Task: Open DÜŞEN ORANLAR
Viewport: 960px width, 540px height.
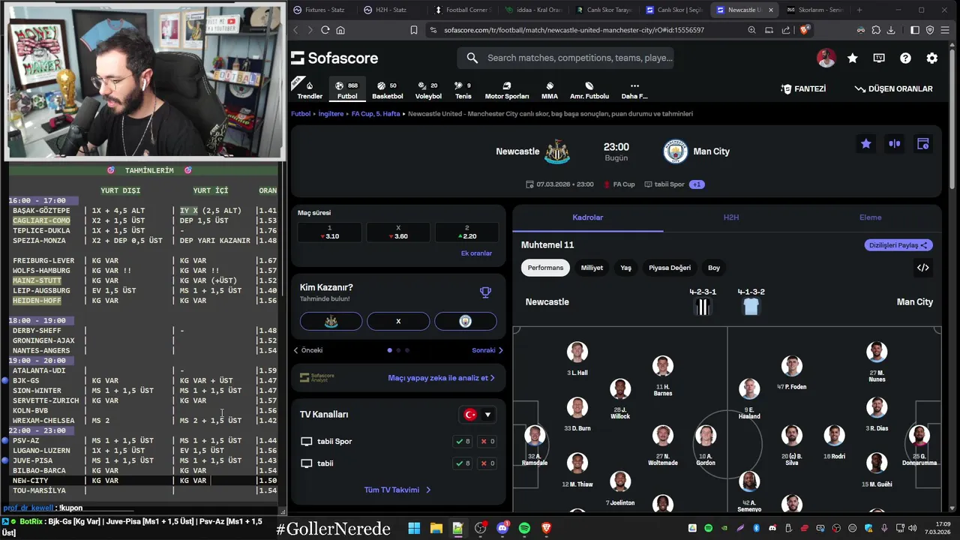Action: pos(893,88)
